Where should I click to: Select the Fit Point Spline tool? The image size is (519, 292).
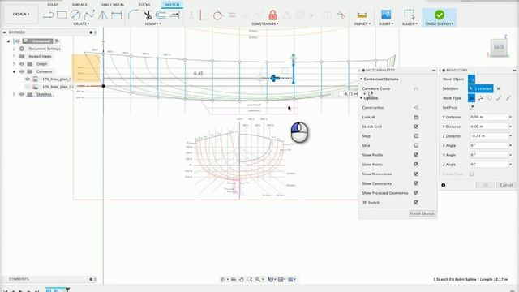coord(89,15)
